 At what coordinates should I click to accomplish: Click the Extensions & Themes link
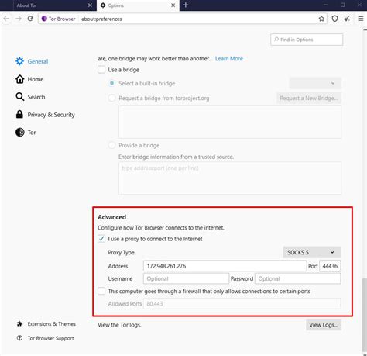(x=52, y=324)
